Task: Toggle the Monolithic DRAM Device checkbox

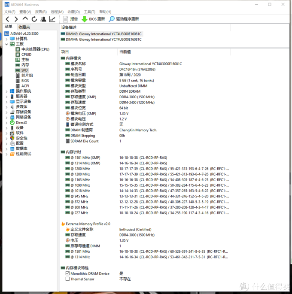Action: point(67,273)
